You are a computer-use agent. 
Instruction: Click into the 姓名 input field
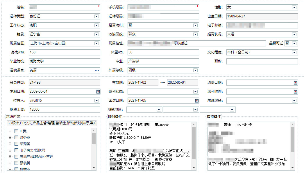(64, 7)
